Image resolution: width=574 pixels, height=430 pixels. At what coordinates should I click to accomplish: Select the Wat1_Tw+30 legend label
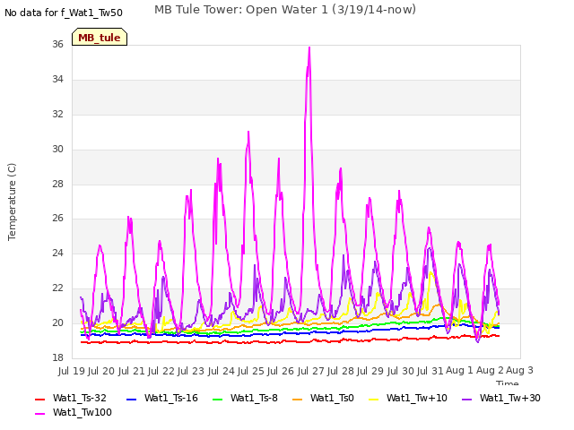coord(510,398)
